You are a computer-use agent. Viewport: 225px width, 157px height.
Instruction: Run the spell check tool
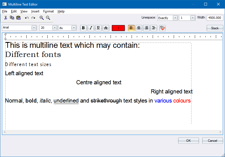[x=162, y=28]
